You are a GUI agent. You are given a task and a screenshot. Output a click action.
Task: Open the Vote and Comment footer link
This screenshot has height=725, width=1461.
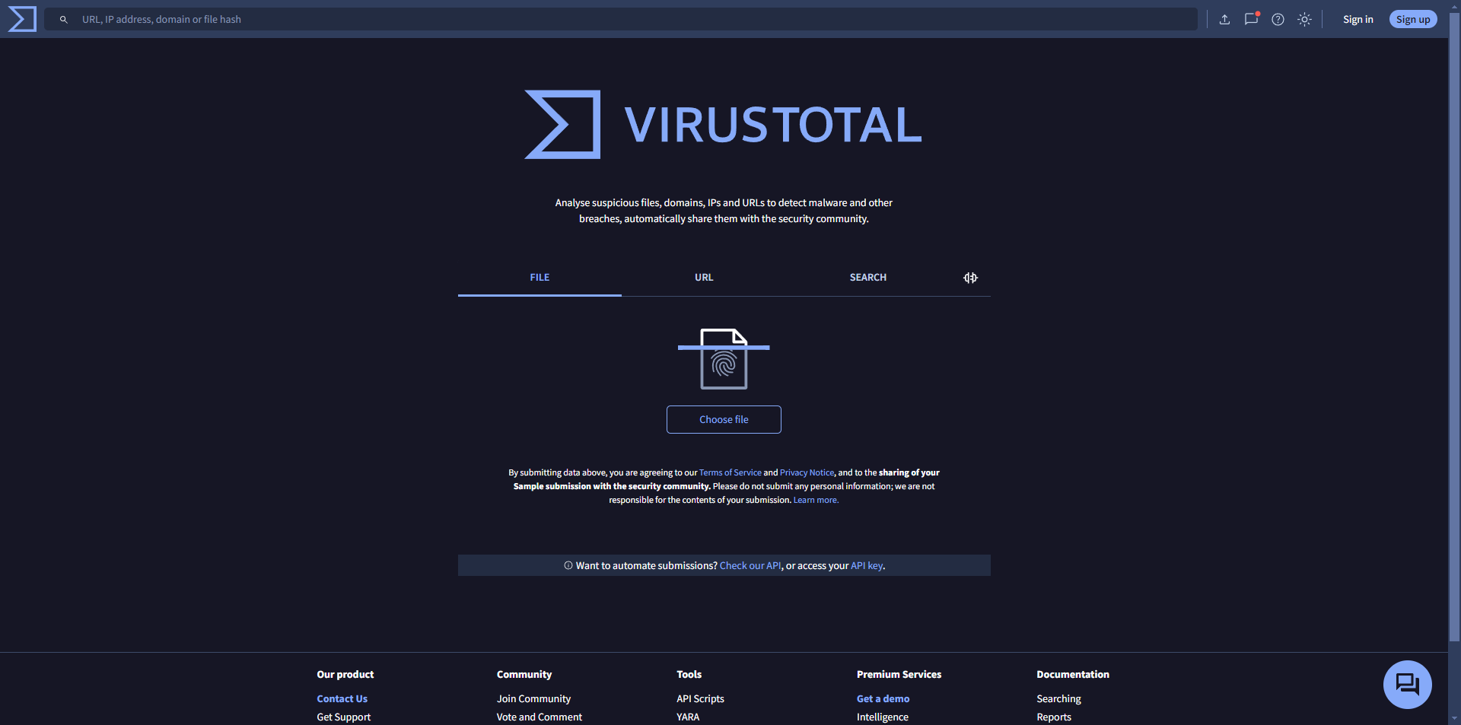tap(539, 717)
